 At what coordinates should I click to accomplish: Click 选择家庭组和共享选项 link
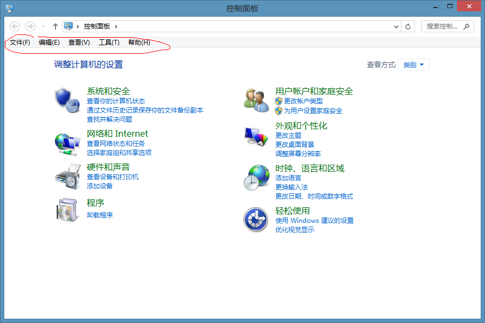point(119,152)
